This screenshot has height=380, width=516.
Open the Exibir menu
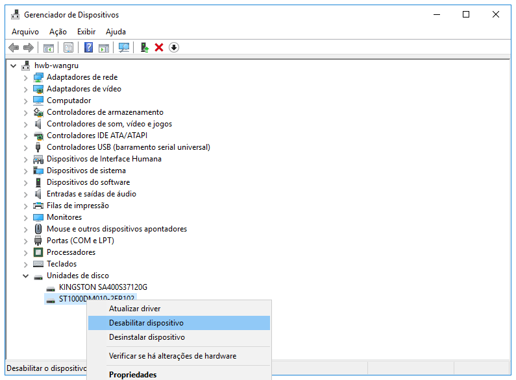click(x=86, y=32)
